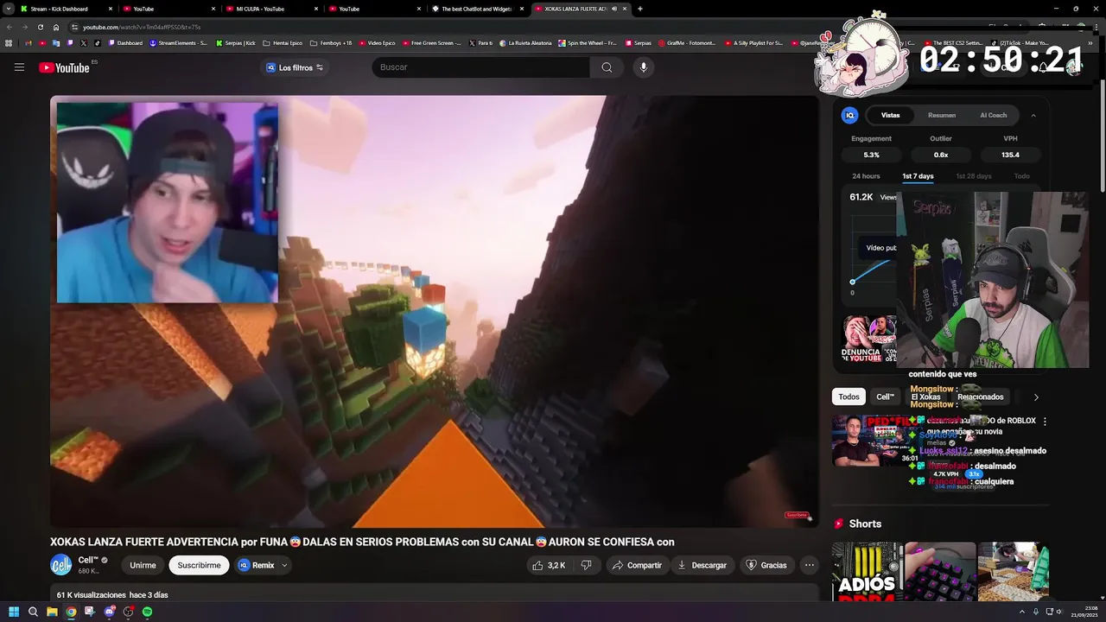Open more actions three-dot menu
Viewport: 1106px width, 622px height.
pos(809,565)
